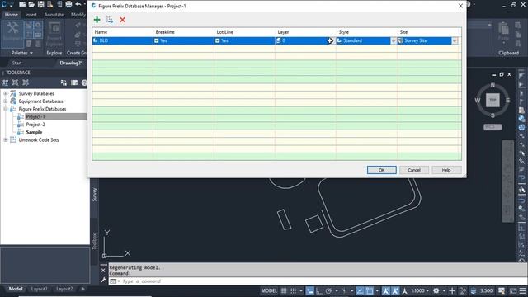Toggle ortho mode in status bar

tap(319, 291)
